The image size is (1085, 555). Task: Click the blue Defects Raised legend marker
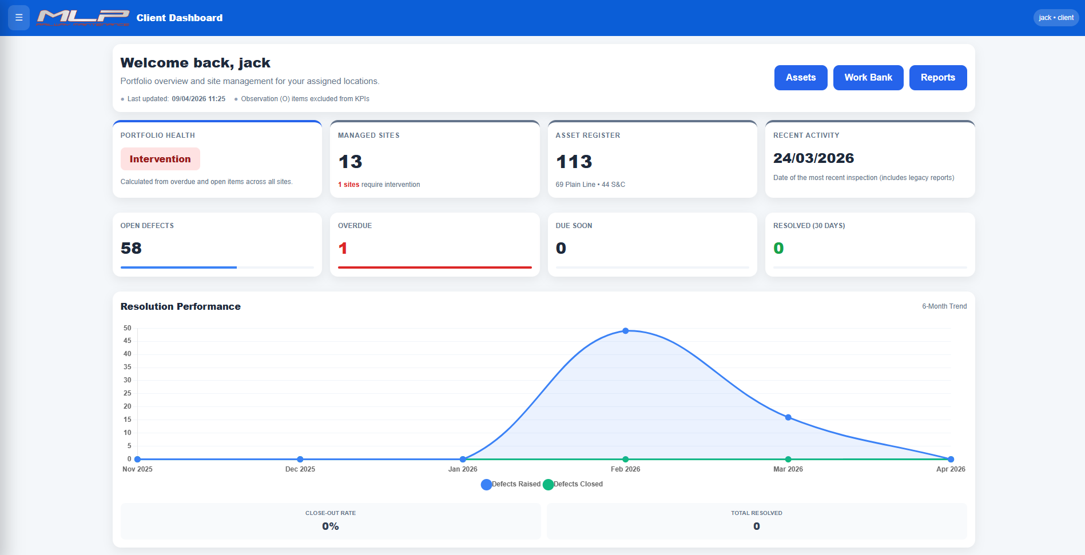click(x=486, y=484)
